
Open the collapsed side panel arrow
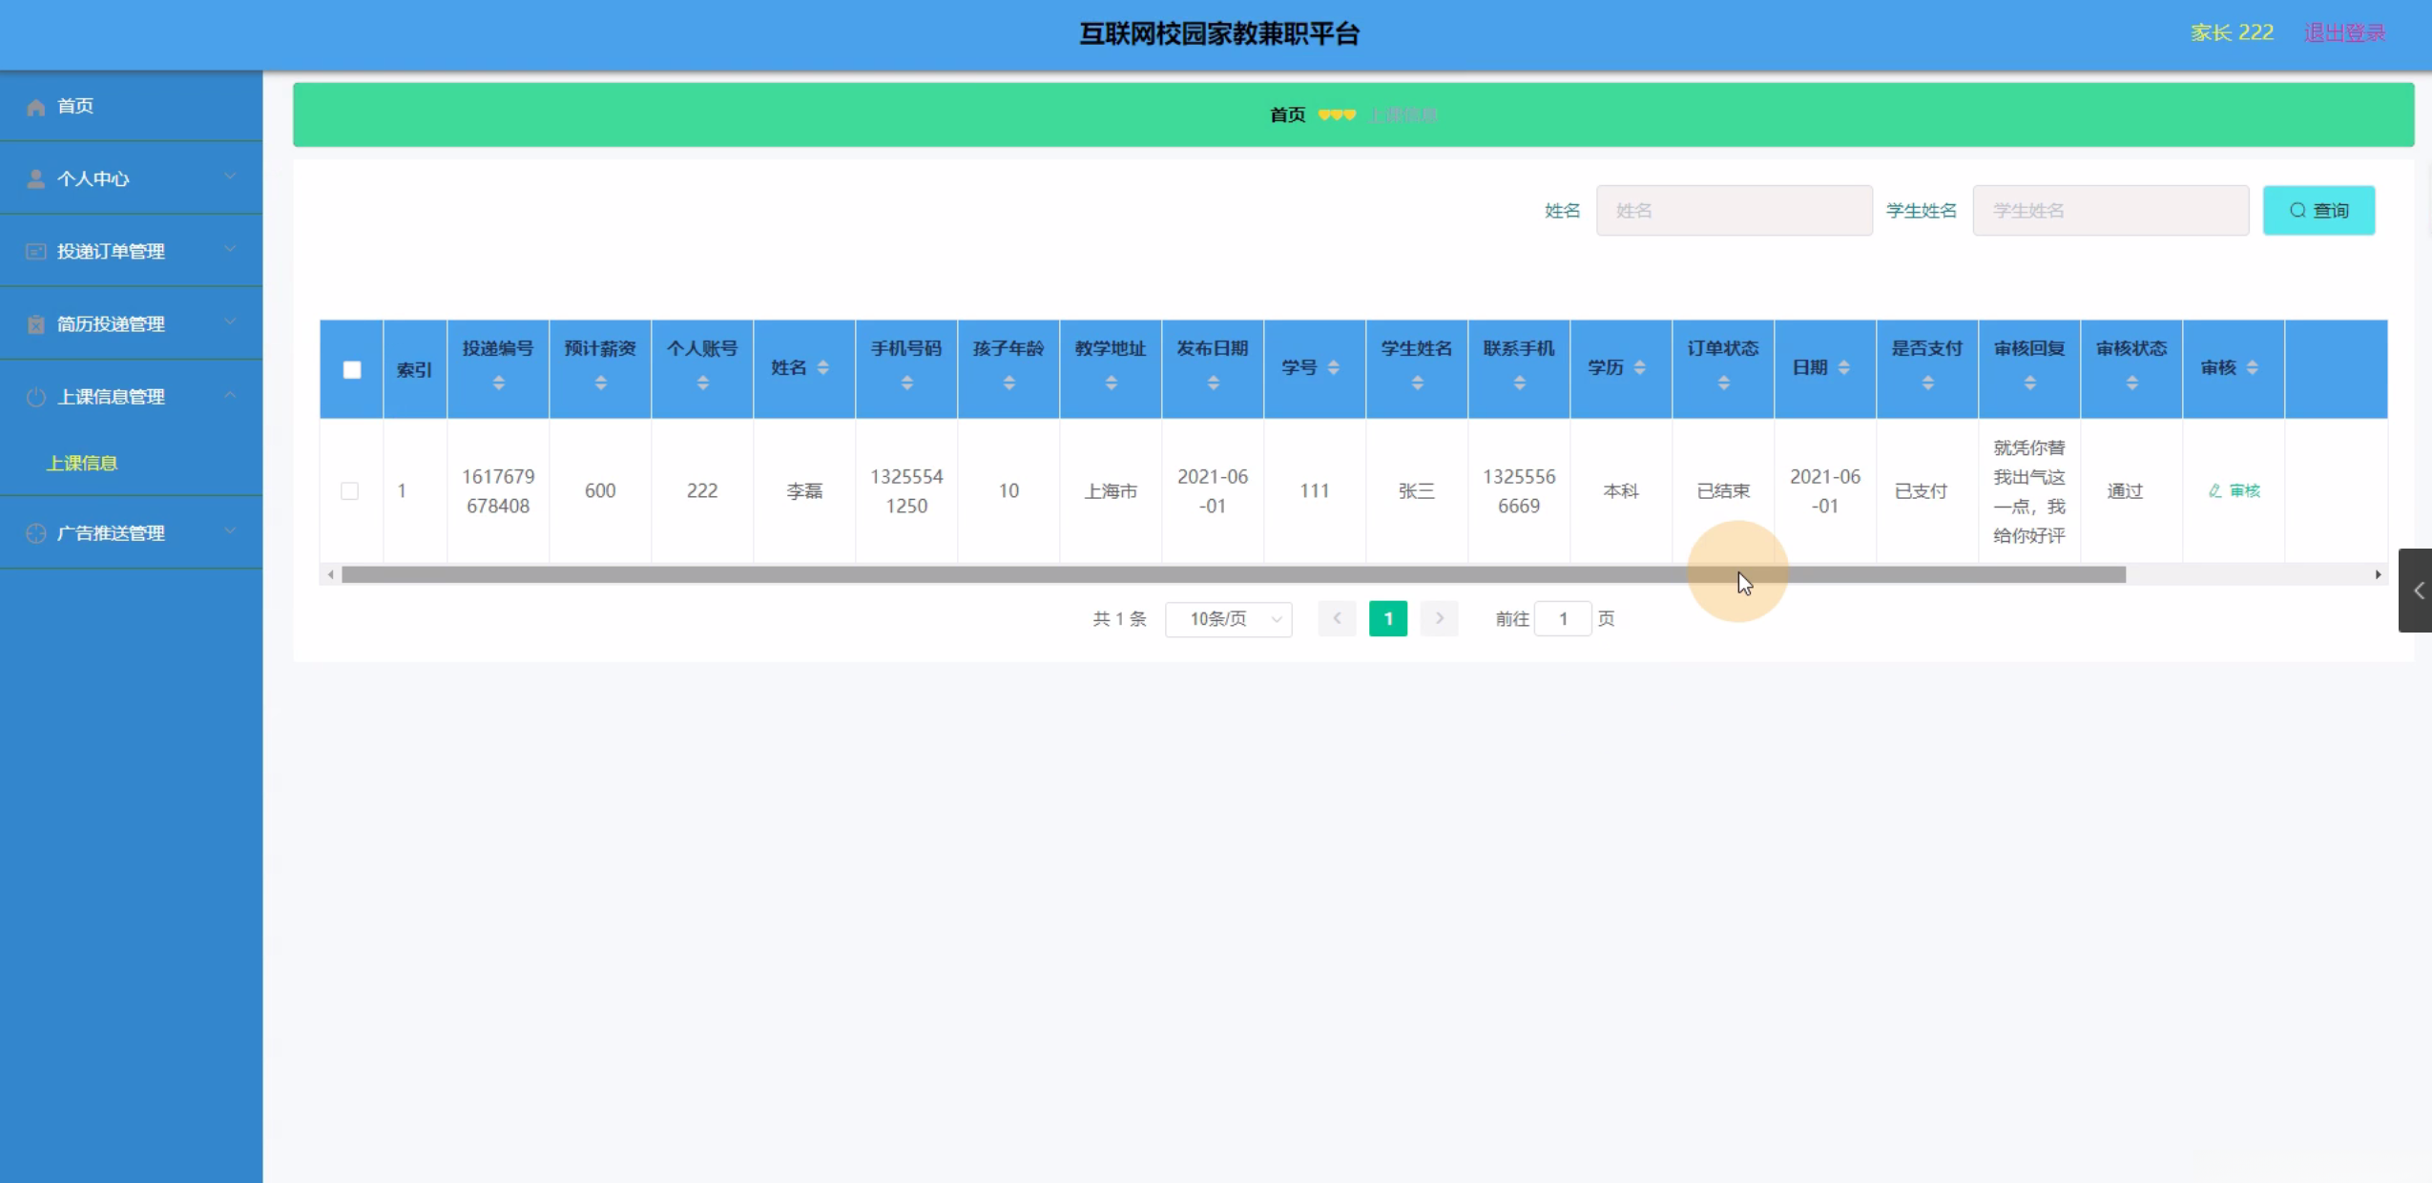tap(2417, 591)
